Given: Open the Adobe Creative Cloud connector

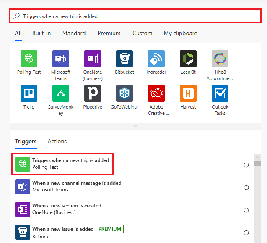Looking at the screenshot, I should tap(156, 93).
